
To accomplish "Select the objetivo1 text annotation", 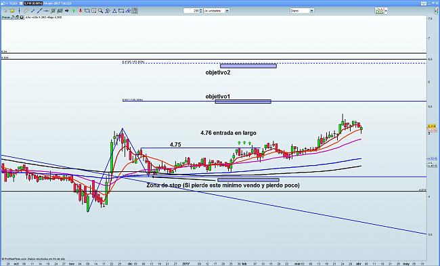I will [x=218, y=97].
